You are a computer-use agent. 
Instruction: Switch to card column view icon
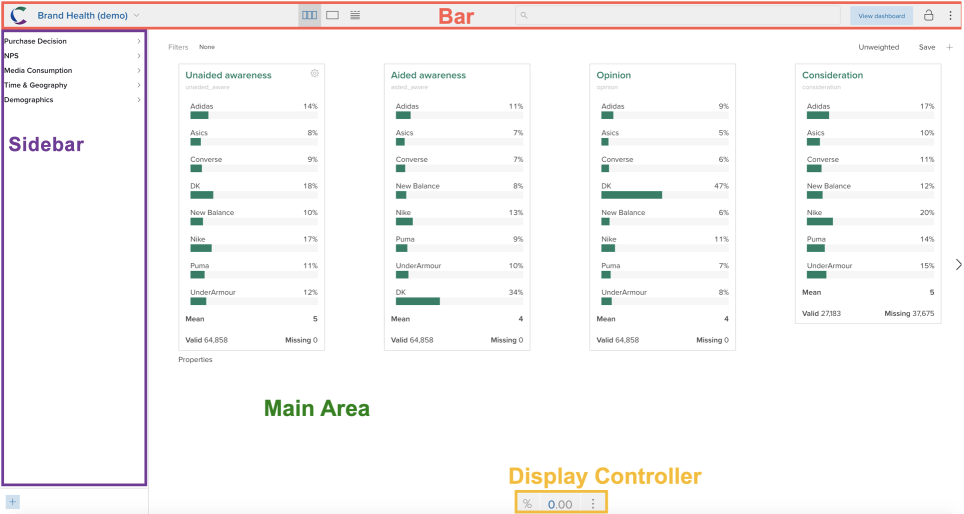click(x=309, y=15)
